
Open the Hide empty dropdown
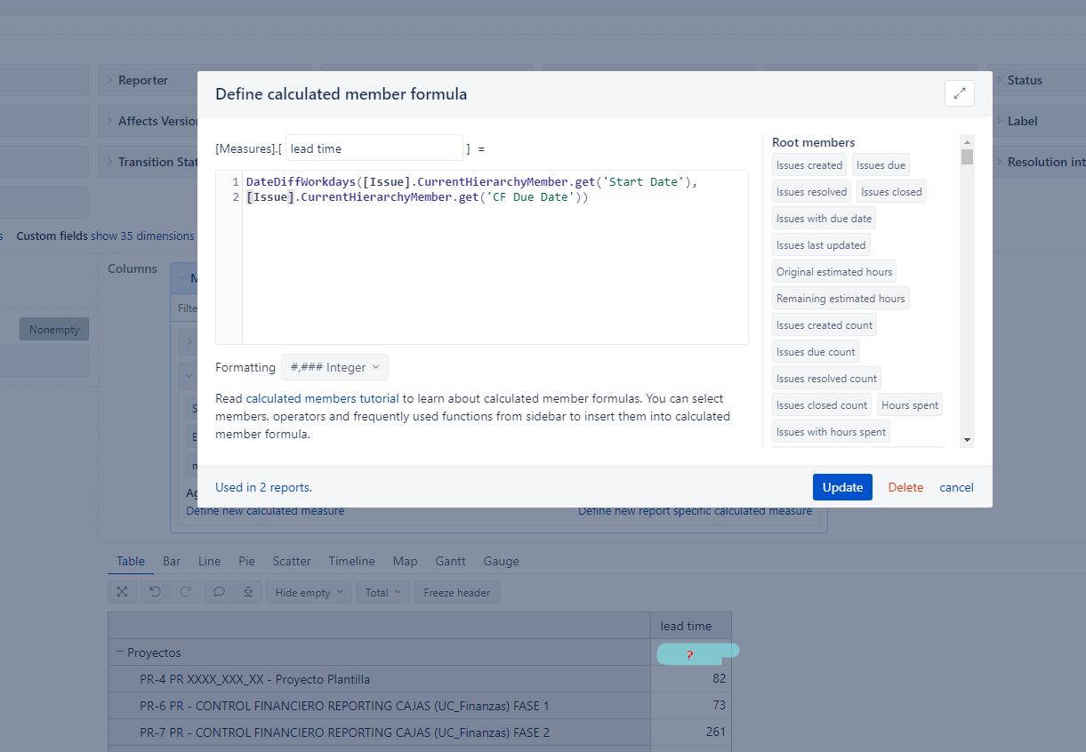click(309, 592)
